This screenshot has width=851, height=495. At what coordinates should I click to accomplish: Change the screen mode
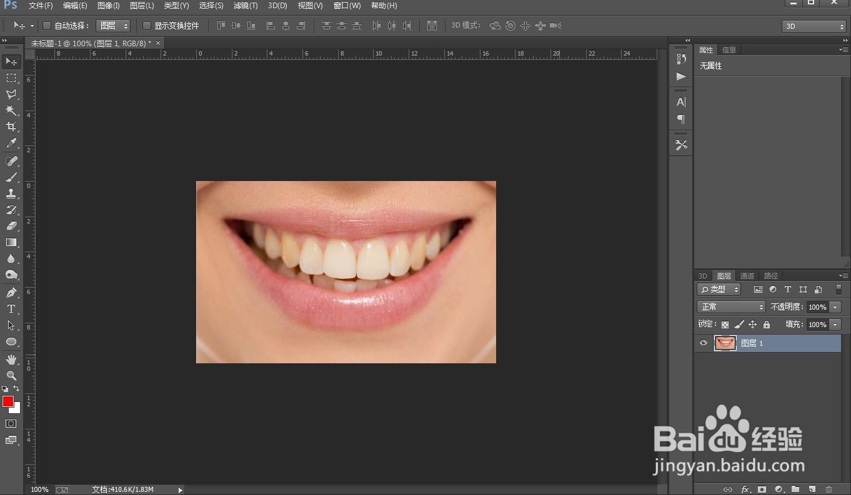(11, 440)
